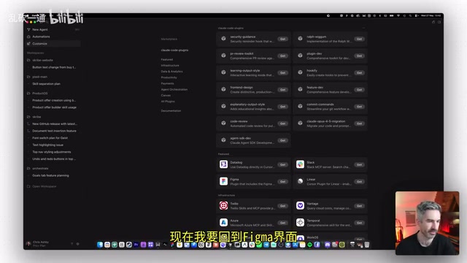Get the Linear plugin
This screenshot has height=263, width=467.
coord(360,182)
